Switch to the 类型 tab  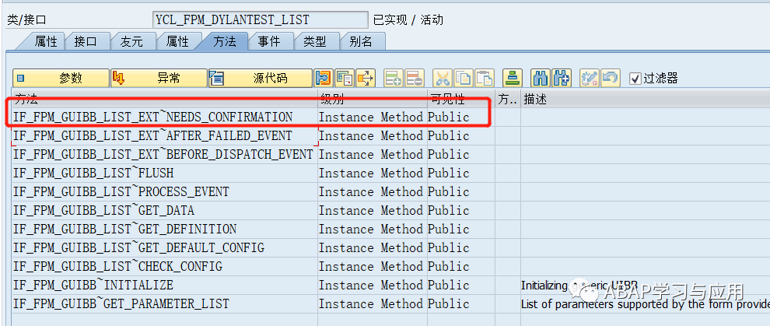coord(315,42)
